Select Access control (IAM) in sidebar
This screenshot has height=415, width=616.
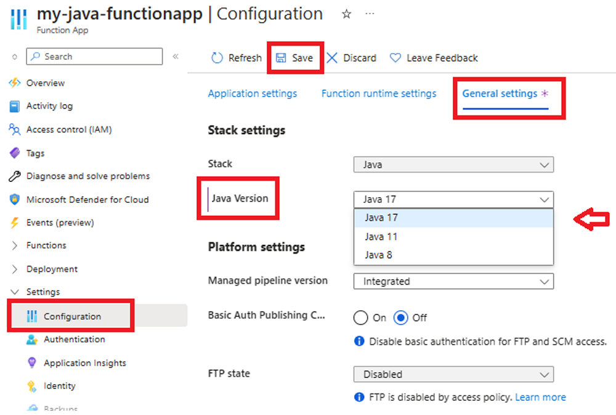pyautogui.click(x=70, y=129)
